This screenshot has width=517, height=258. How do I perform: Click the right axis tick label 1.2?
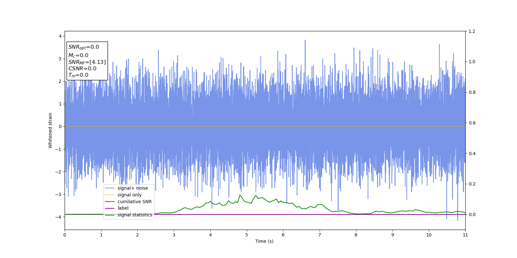pos(472,31)
